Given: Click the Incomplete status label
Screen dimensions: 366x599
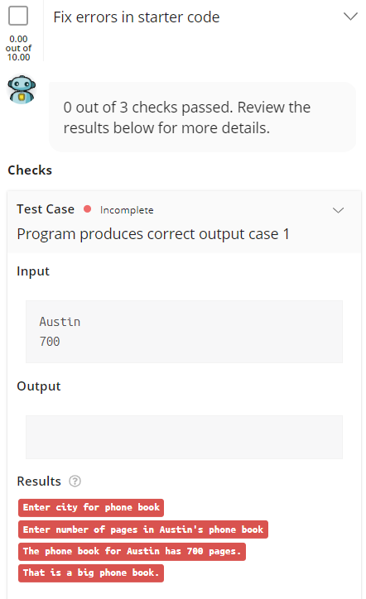Looking at the screenshot, I should click(x=127, y=210).
